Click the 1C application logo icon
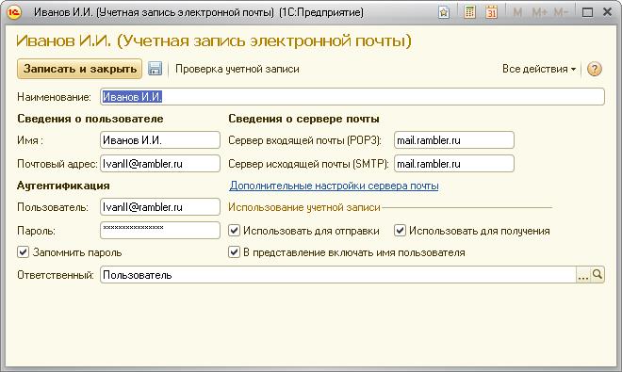This screenshot has width=622, height=372. click(14, 12)
